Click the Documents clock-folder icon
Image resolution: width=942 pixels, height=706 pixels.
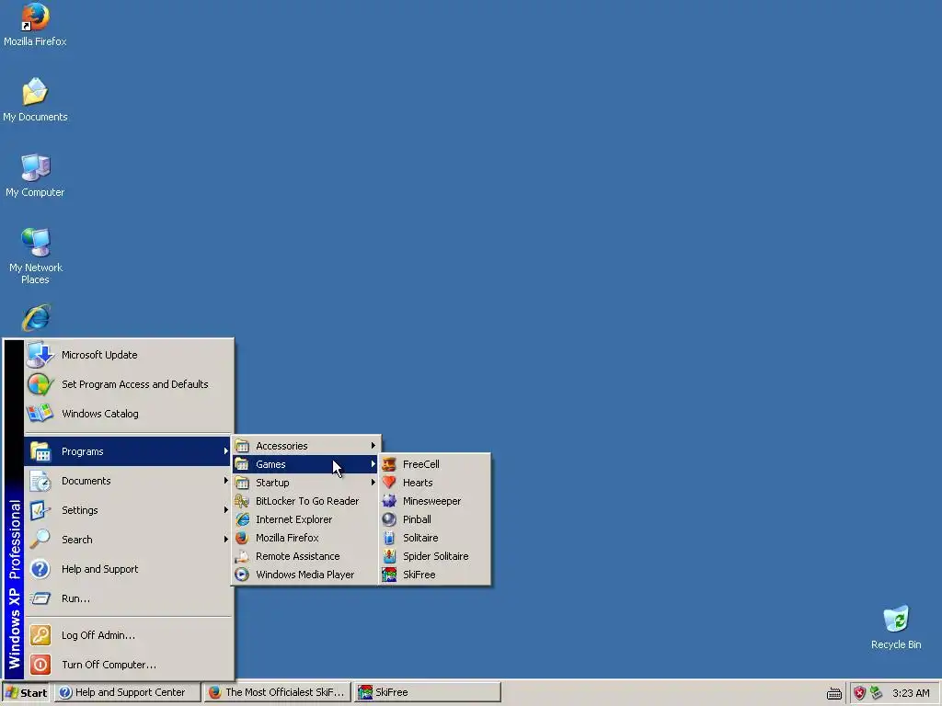coord(40,481)
